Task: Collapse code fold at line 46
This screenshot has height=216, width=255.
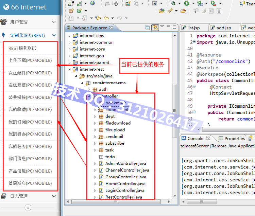Action: (x=194, y=86)
